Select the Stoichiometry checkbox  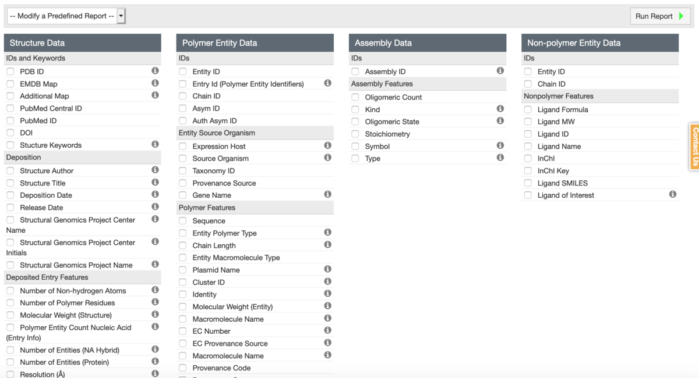point(355,134)
